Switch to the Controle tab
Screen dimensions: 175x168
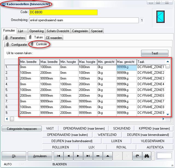pos(39,44)
